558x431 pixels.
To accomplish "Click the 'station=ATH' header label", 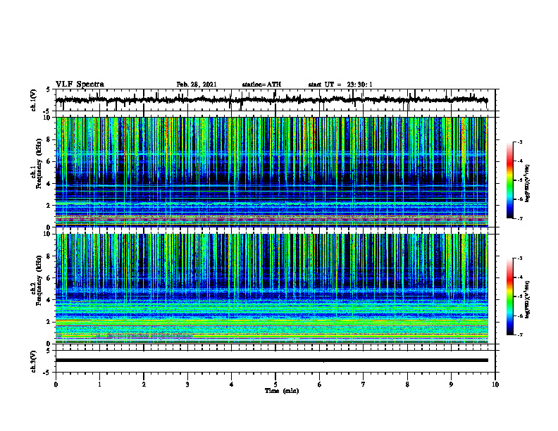I will click(x=261, y=85).
